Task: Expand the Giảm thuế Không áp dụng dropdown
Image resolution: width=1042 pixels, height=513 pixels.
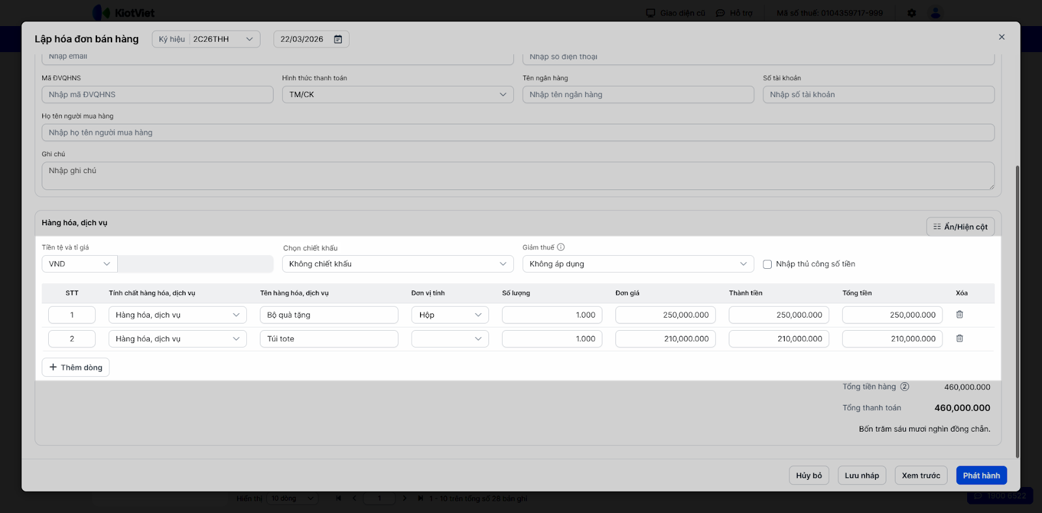Action: tap(638, 264)
